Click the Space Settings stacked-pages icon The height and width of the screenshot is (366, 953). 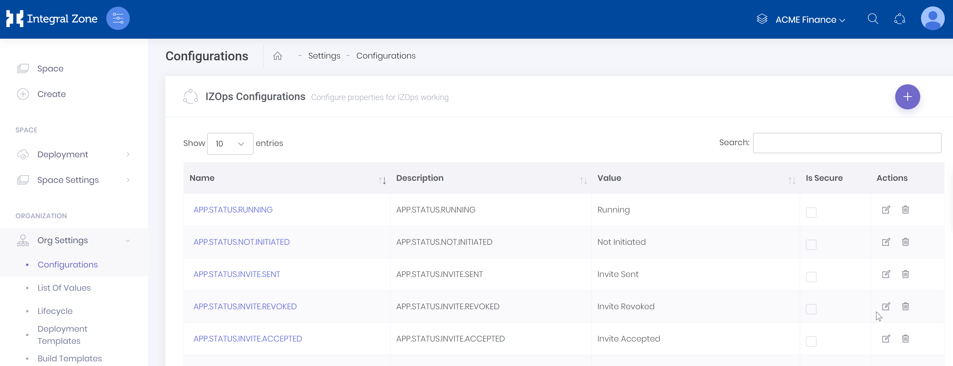(23, 180)
